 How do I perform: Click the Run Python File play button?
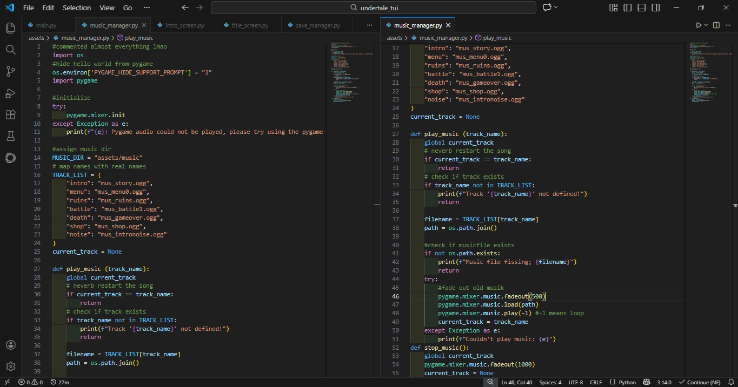pyautogui.click(x=699, y=25)
